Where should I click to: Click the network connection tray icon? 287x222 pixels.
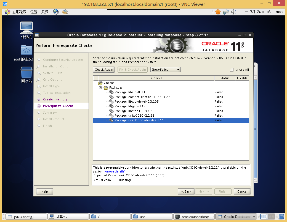point(226,12)
